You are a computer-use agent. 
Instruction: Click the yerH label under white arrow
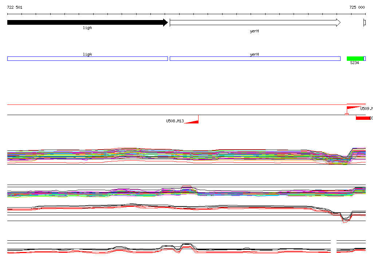click(254, 31)
